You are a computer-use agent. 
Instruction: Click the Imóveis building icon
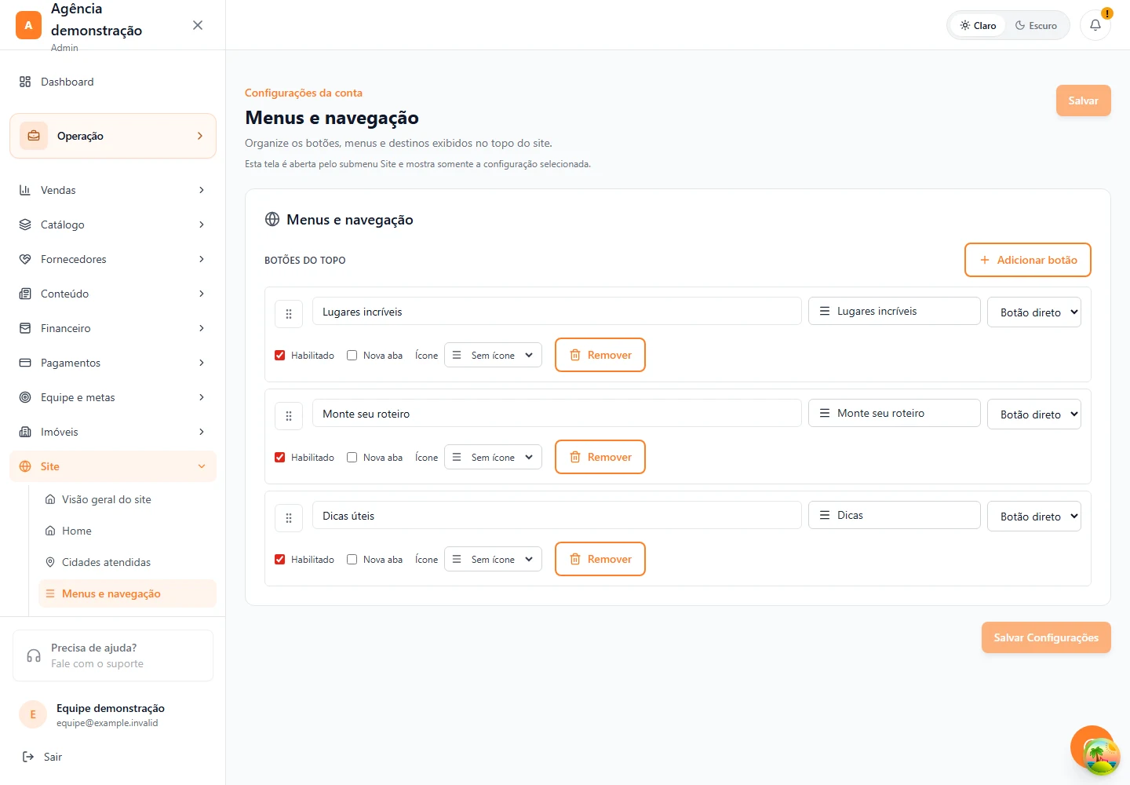point(25,432)
